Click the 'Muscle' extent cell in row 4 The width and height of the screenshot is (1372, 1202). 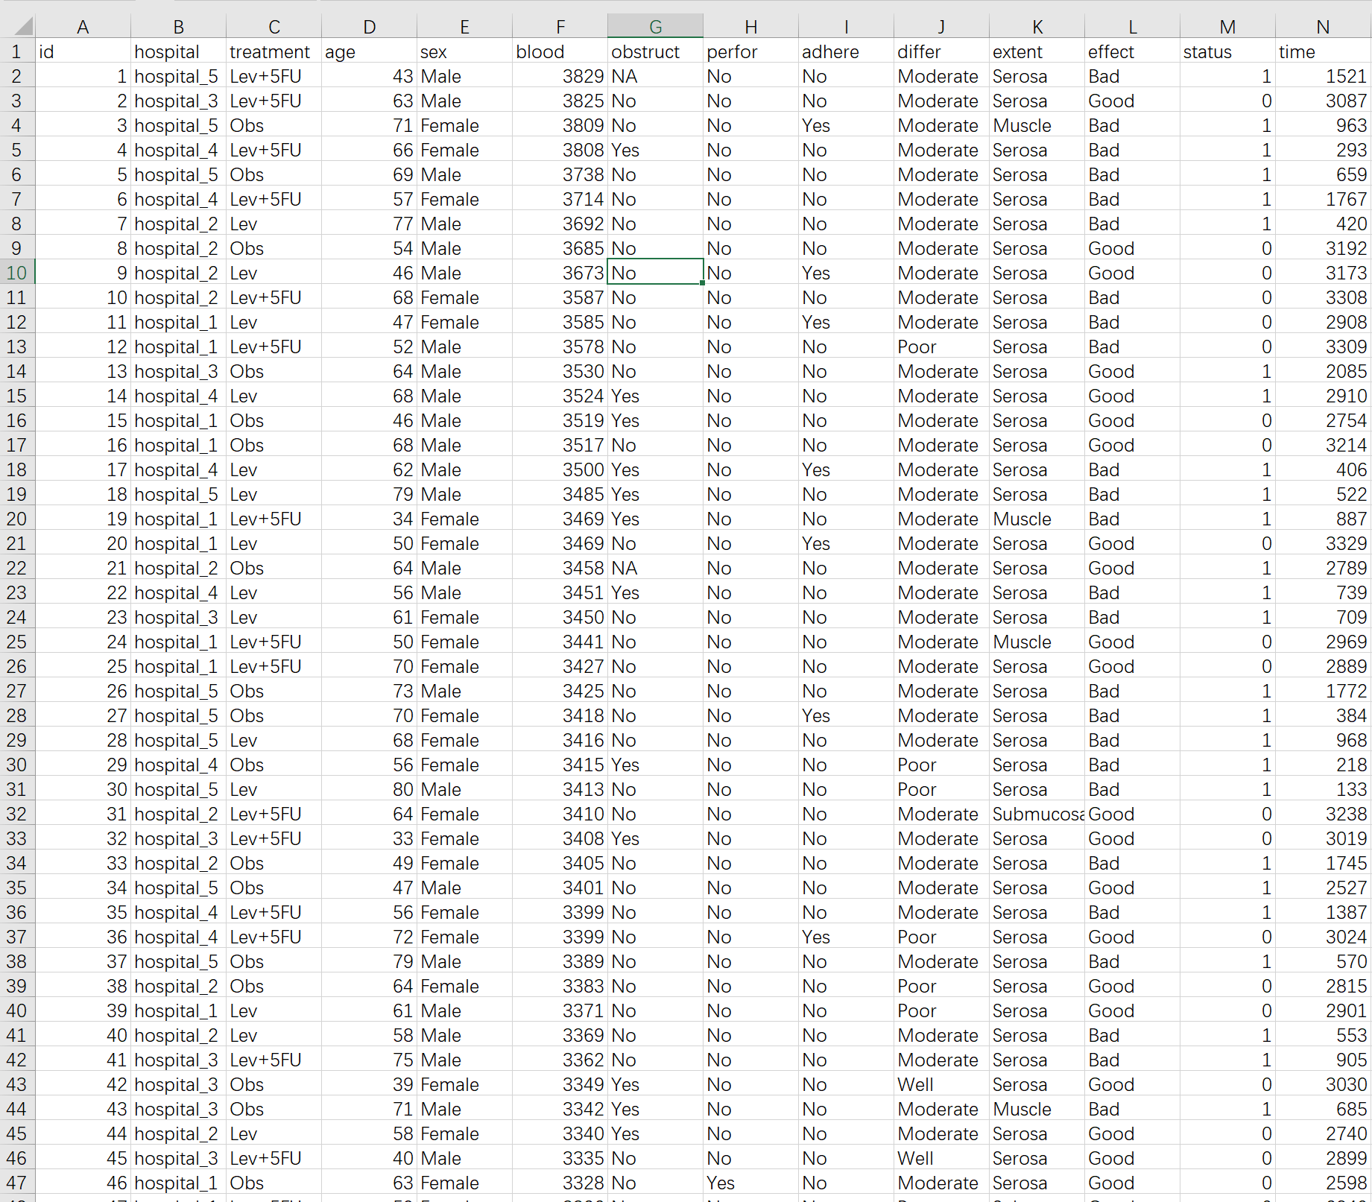[1037, 125]
